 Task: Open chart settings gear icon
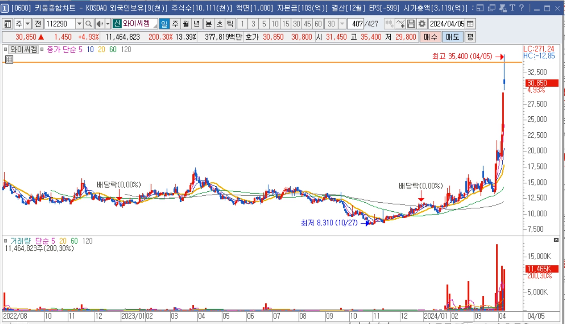[422, 24]
